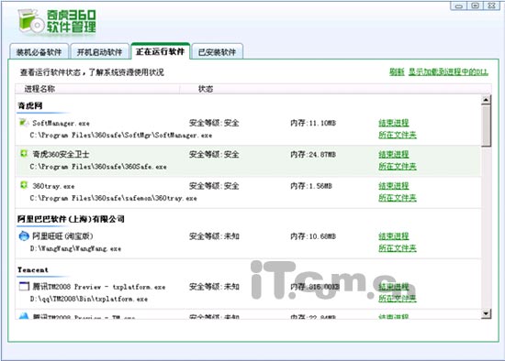Open the containing folder for WangWang.exe
This screenshot has width=505, height=361.
[398, 248]
